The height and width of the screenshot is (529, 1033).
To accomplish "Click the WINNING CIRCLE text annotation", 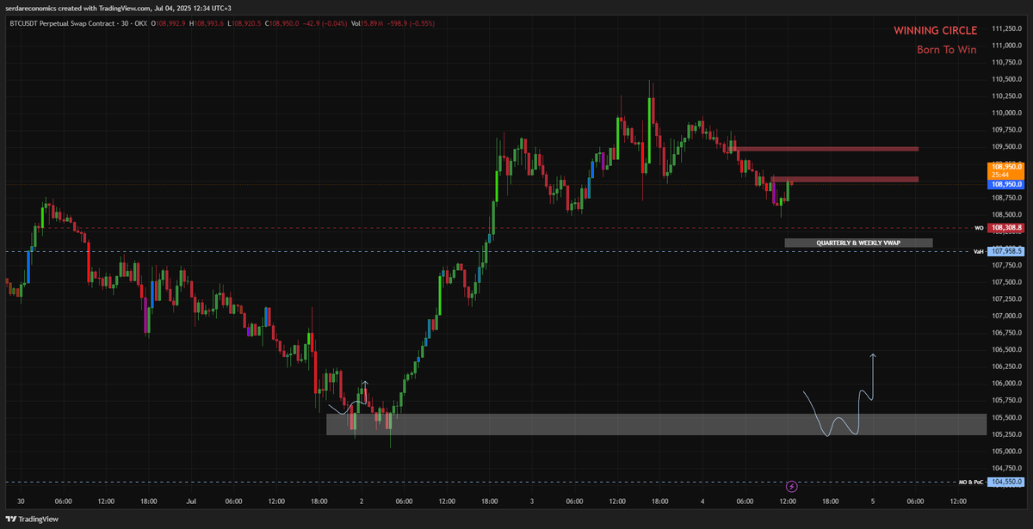I will pyautogui.click(x=935, y=30).
